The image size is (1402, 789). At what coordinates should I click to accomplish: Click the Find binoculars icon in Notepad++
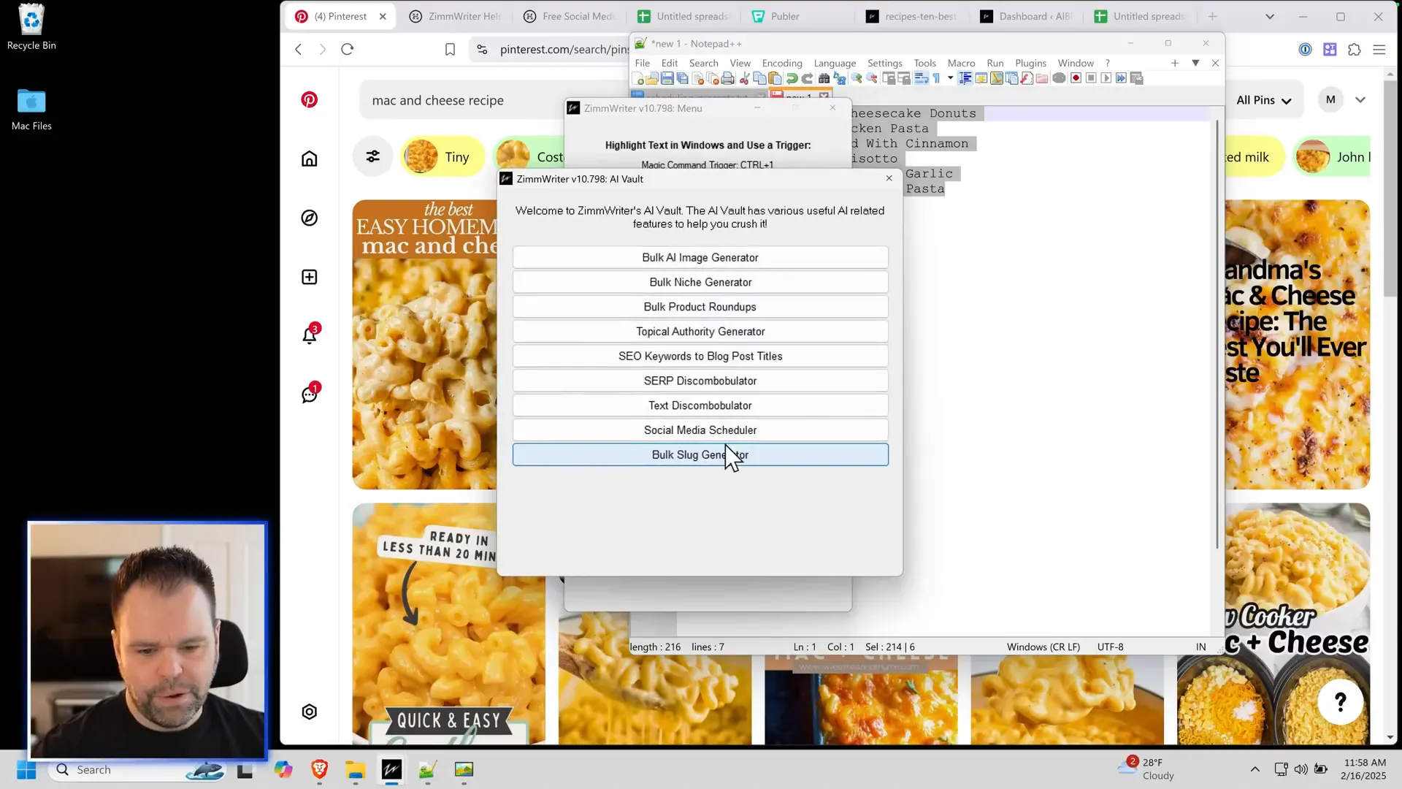pyautogui.click(x=824, y=78)
